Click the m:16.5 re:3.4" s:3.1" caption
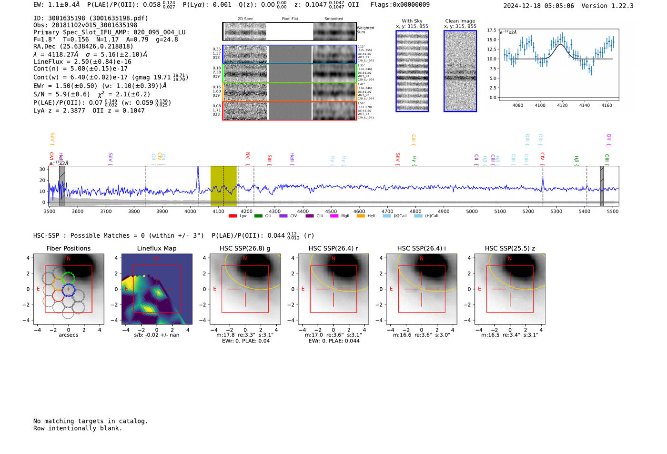This screenshot has height=454, width=667. pos(510,335)
